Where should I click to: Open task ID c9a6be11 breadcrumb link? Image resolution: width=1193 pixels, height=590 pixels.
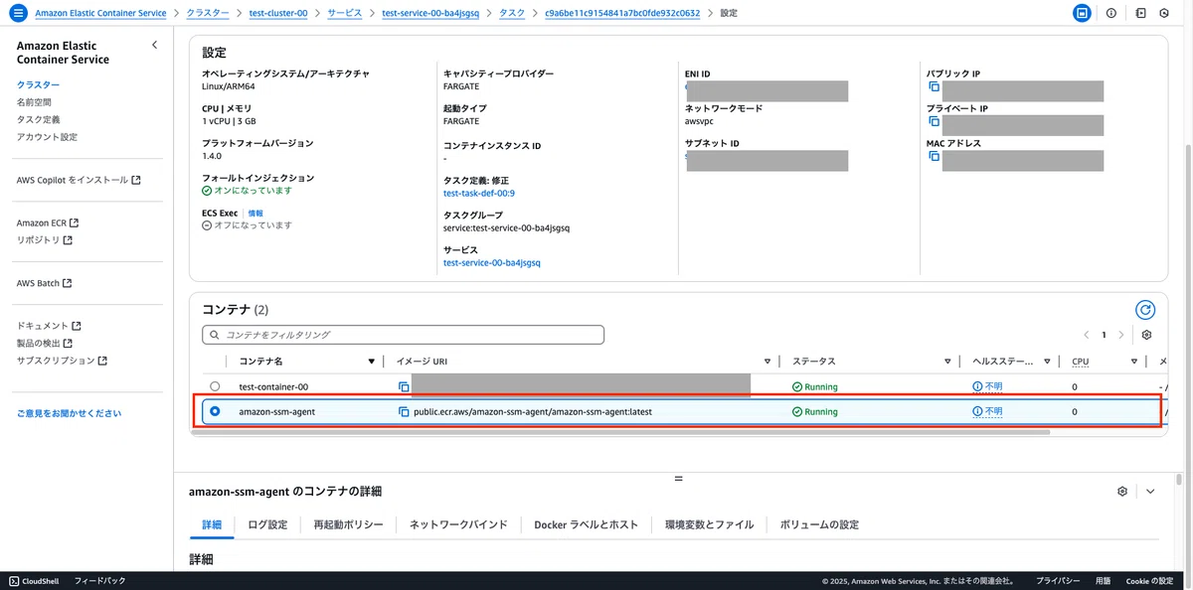click(x=622, y=13)
